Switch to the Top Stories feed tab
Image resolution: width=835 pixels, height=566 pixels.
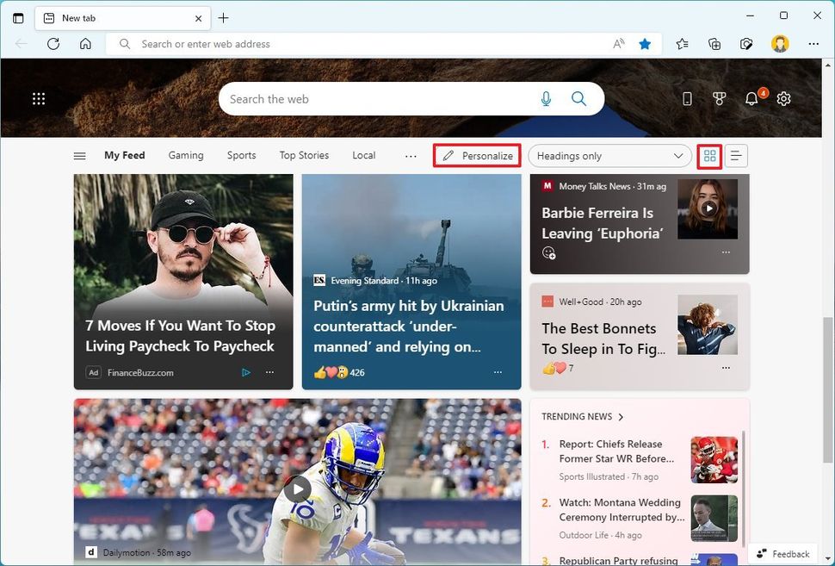[x=304, y=156]
